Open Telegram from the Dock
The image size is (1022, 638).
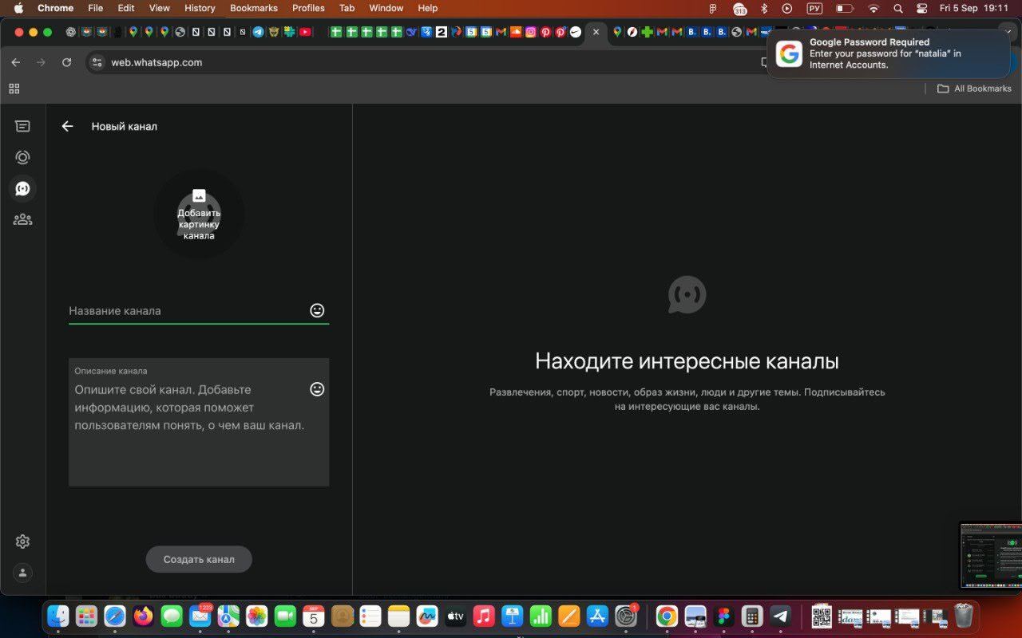click(x=781, y=616)
